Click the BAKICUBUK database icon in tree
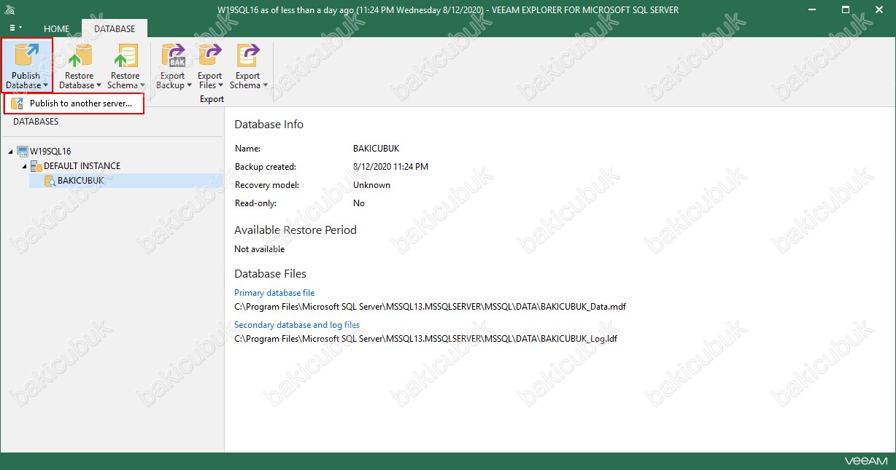 (x=50, y=181)
